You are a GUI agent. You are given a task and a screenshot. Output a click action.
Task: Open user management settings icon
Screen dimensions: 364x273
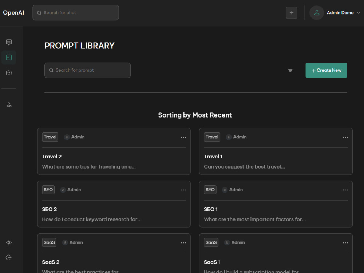point(9,105)
